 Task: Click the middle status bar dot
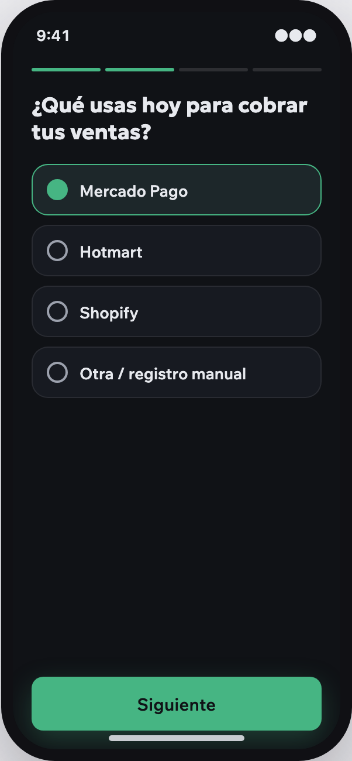(296, 36)
